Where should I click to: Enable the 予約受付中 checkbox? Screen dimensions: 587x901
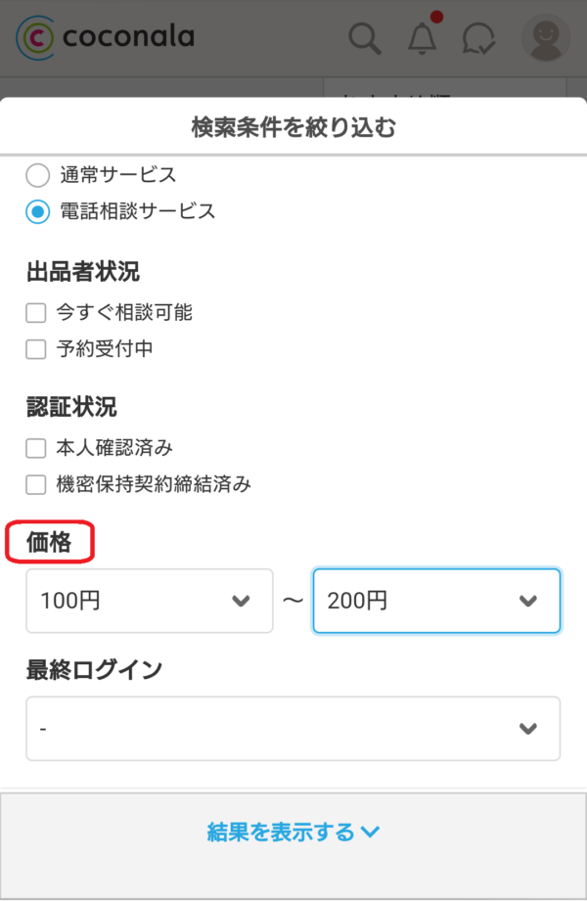pos(36,349)
